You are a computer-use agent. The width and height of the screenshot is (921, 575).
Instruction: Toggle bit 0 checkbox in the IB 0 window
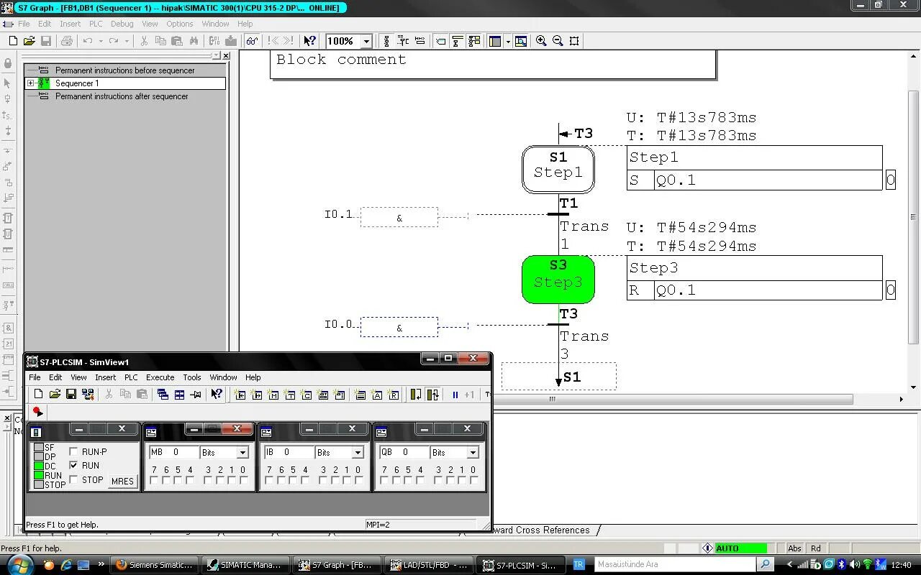358,480
